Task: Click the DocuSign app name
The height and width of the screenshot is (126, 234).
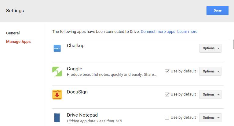Action: point(77,92)
